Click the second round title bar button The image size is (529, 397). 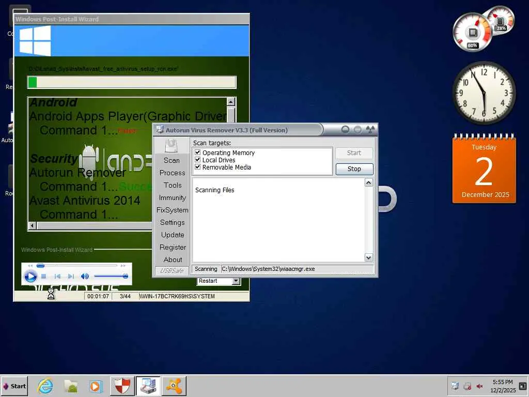(x=357, y=130)
